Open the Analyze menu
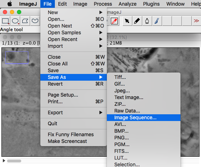The width and height of the screenshot is (201, 167). coord(127,4)
